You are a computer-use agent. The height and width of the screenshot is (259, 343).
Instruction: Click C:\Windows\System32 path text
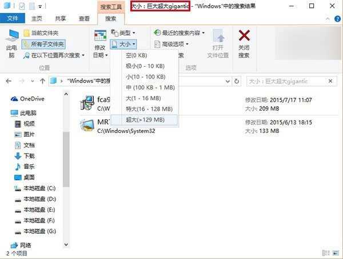126,131
